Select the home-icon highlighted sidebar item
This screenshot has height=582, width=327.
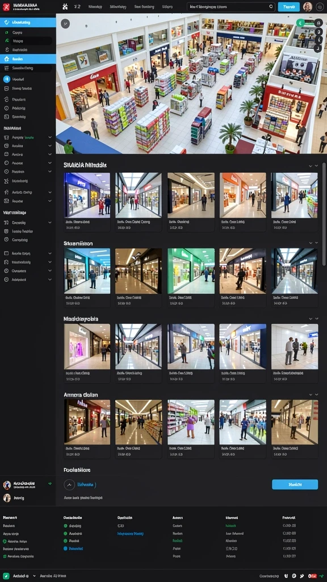pyautogui.click(x=28, y=59)
